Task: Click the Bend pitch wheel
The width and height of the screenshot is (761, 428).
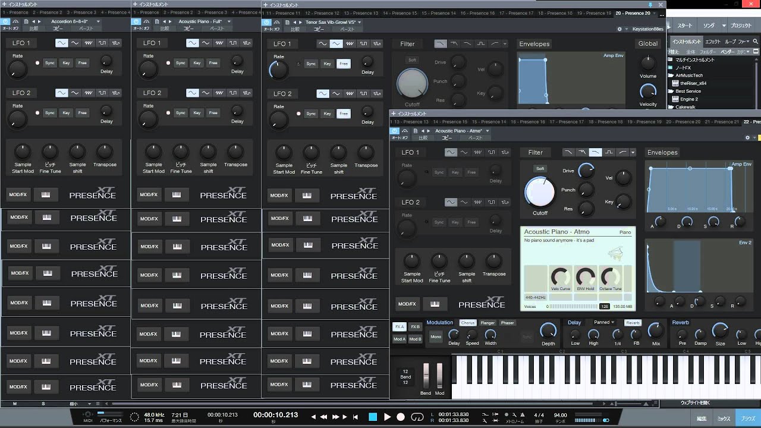Action: (x=426, y=376)
